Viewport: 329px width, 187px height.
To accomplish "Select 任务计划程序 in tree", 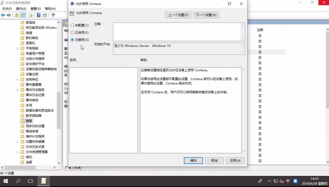I will click(x=35, y=58).
